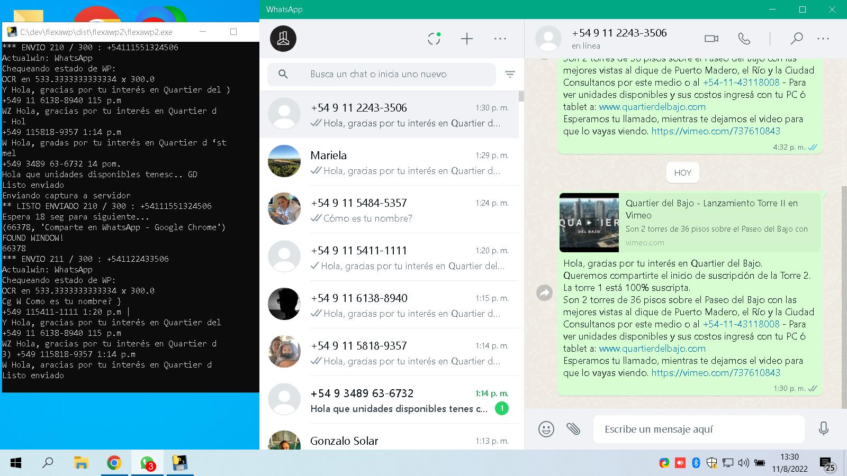Open www.quartierdelbajo.com link in today's message
The height and width of the screenshot is (476, 847).
[x=652, y=349]
